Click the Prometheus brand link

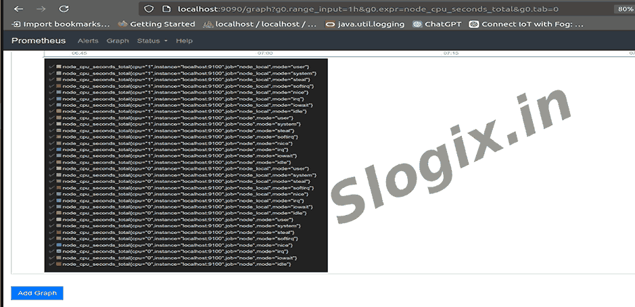point(39,41)
